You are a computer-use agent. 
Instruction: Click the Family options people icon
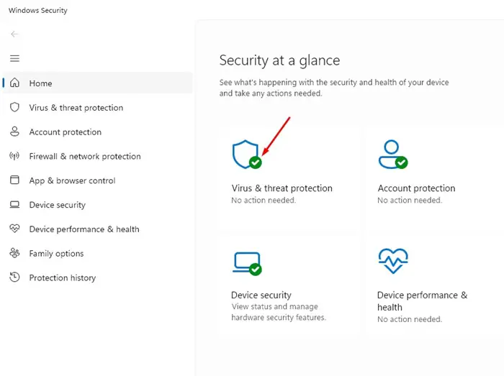pos(14,253)
